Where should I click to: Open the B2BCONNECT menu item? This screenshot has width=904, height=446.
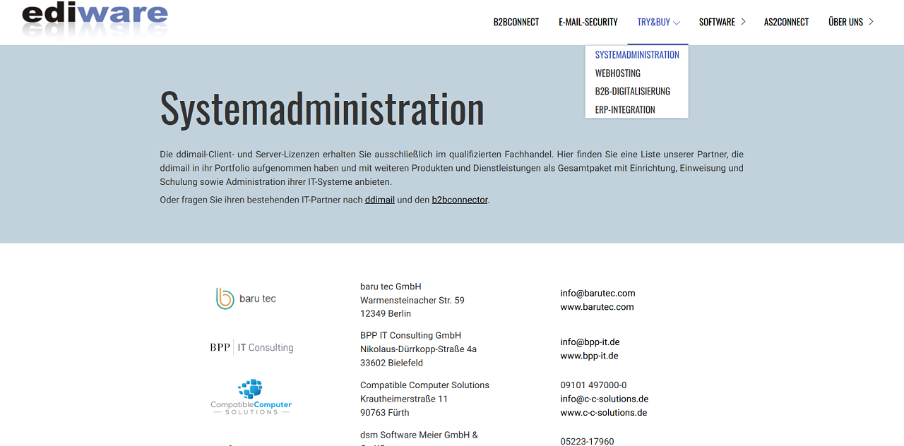516,22
